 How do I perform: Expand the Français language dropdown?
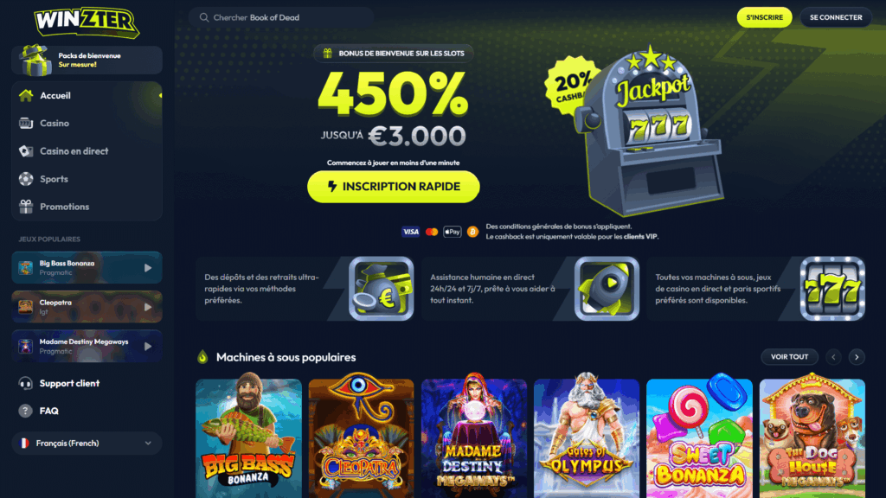pos(87,444)
